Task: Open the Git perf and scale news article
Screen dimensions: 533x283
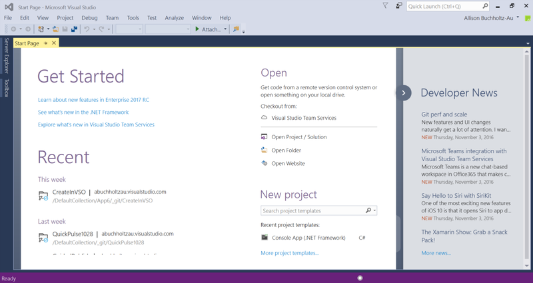Action: (444, 114)
